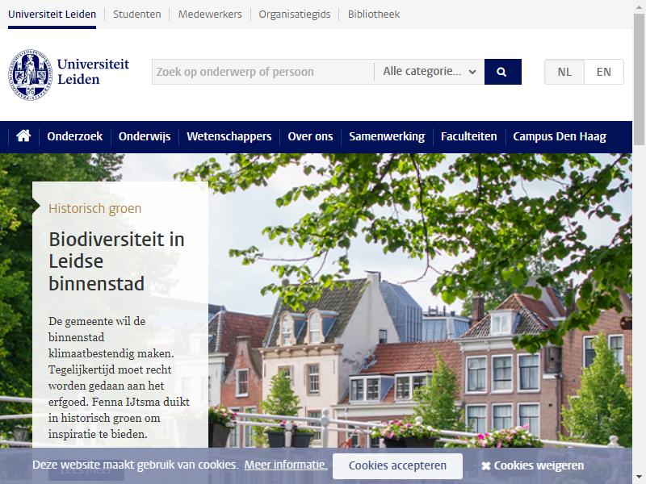The width and height of the screenshot is (646, 484).
Task: Open the Bibliotheek link
Action: point(374,15)
